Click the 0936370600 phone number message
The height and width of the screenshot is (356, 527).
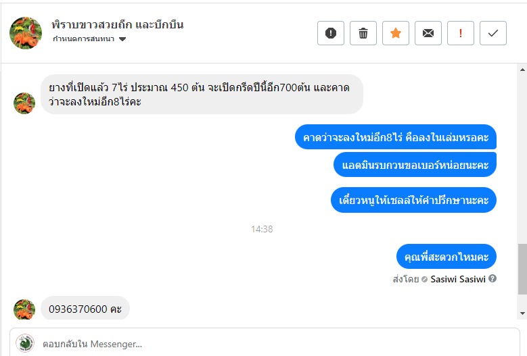[x=85, y=309]
